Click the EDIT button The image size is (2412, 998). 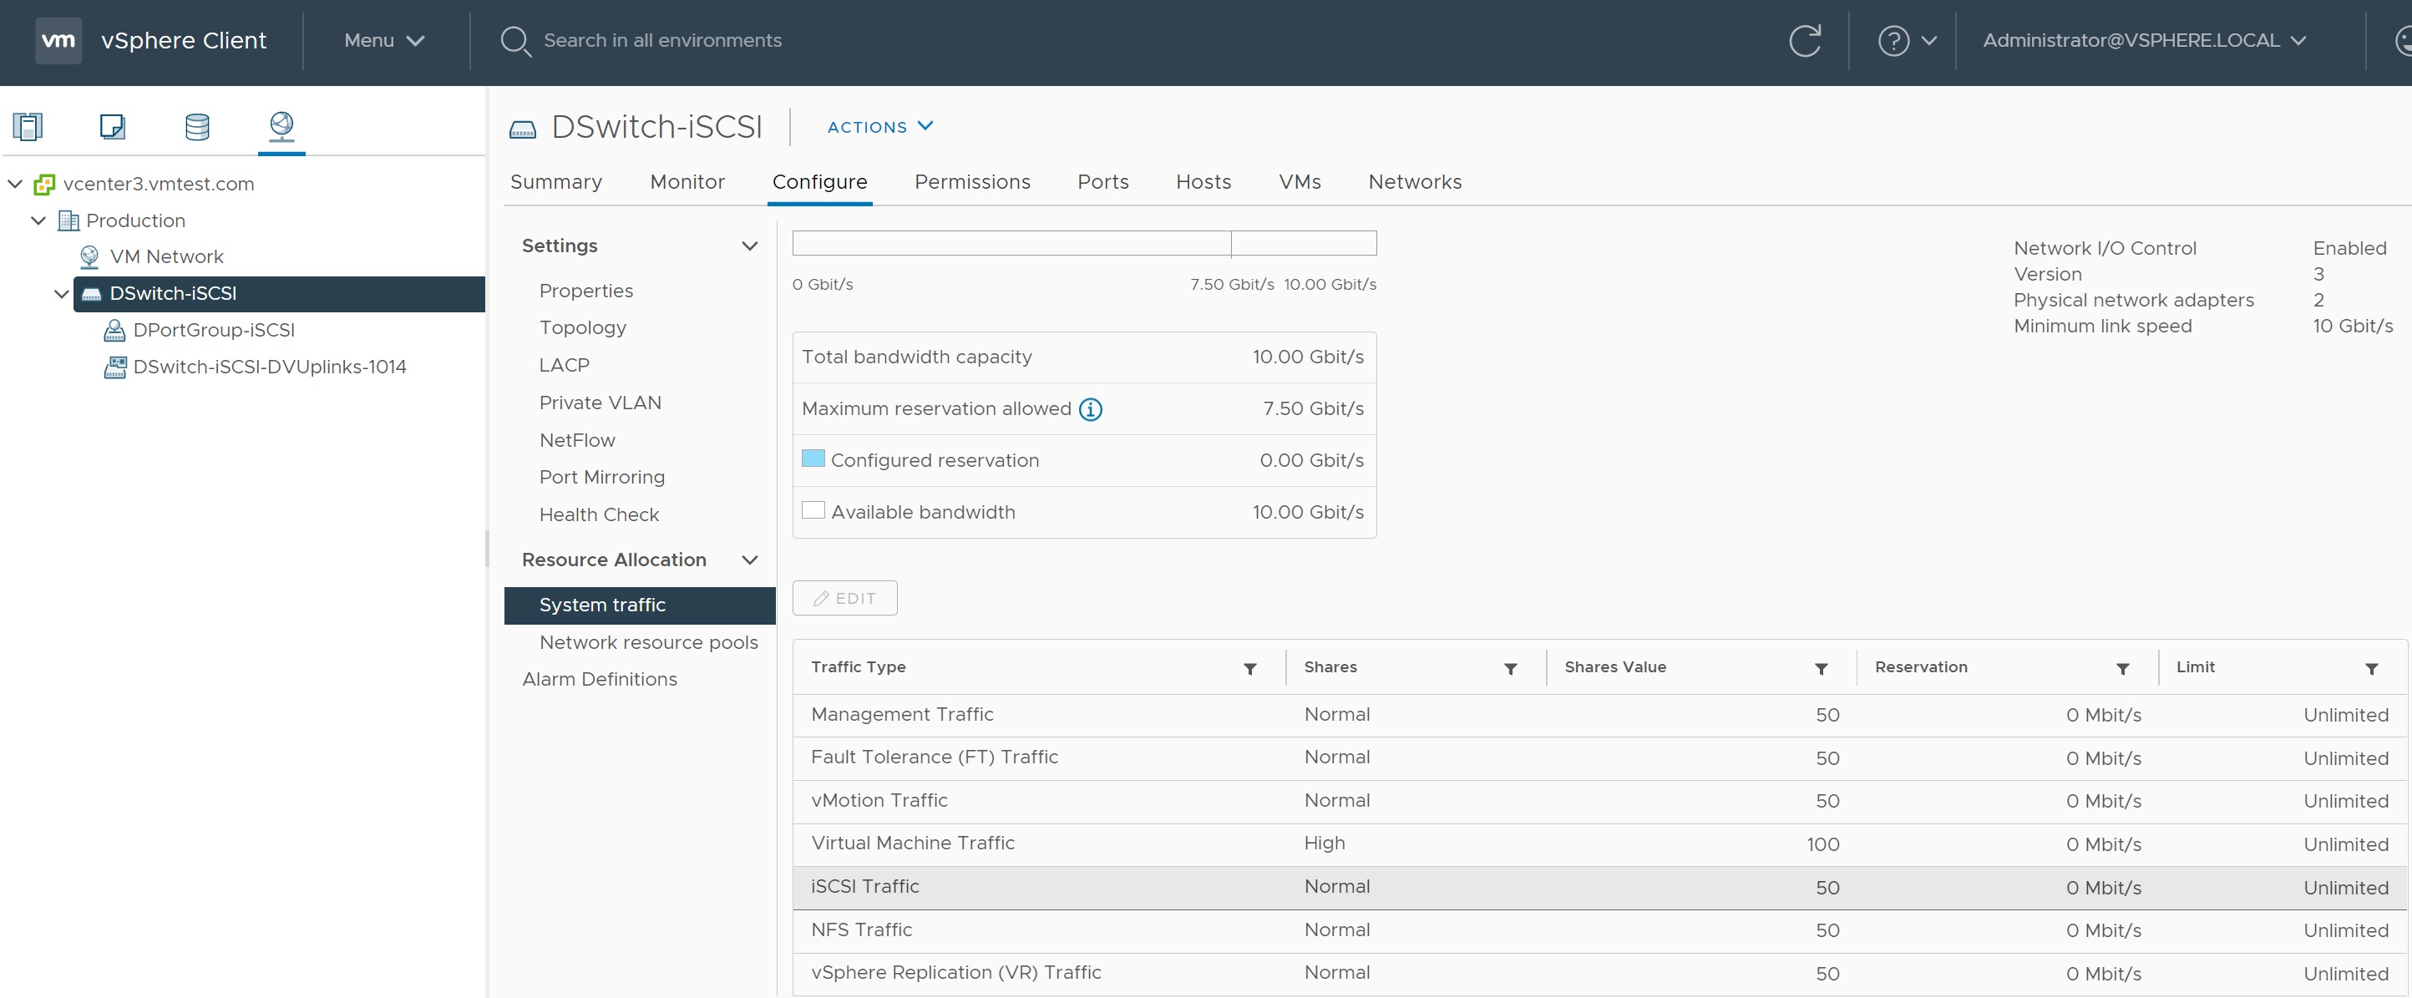click(844, 598)
